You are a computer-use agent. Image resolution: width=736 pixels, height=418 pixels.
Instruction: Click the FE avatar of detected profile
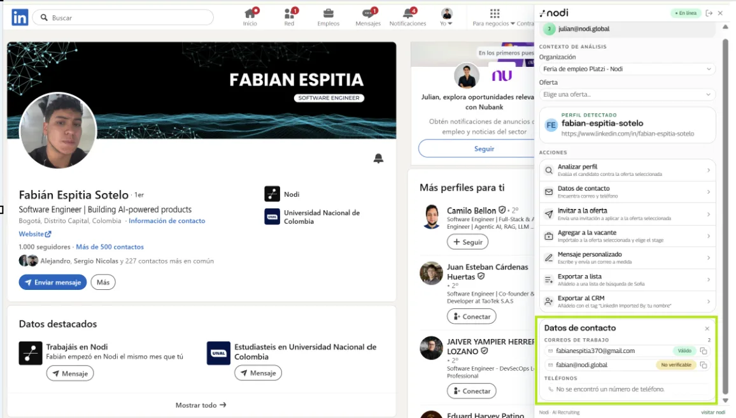551,125
